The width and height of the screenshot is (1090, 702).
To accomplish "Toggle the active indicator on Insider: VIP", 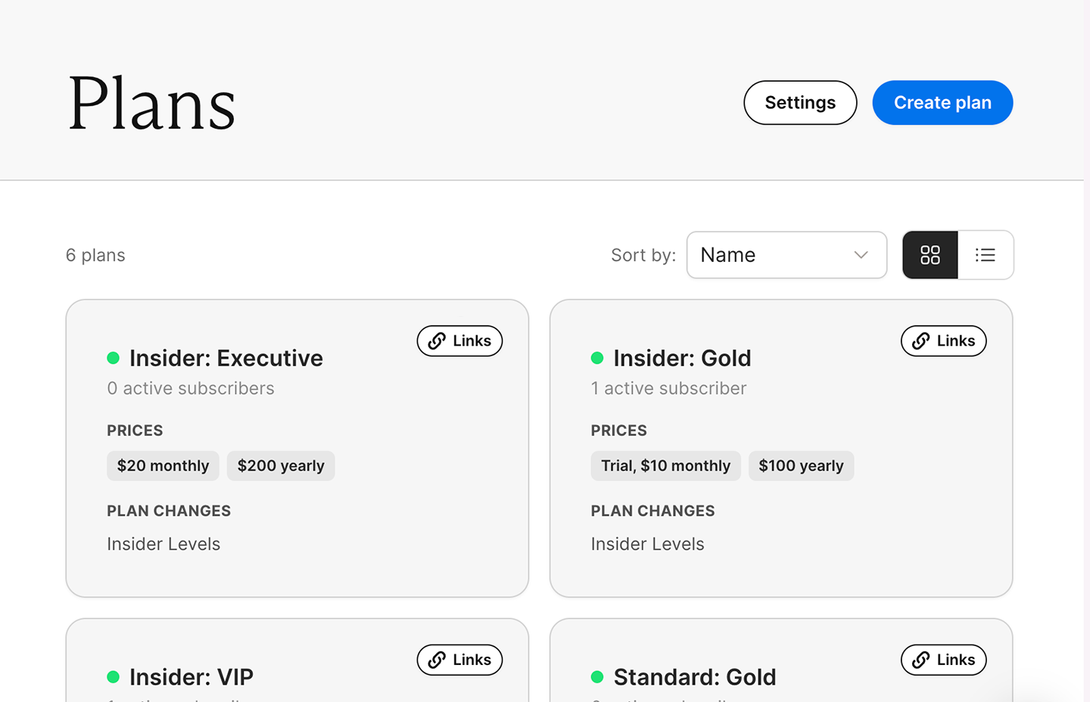I will (114, 676).
